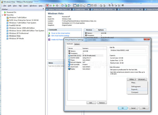Click the green Power On toolbar icon

pos(54,5)
